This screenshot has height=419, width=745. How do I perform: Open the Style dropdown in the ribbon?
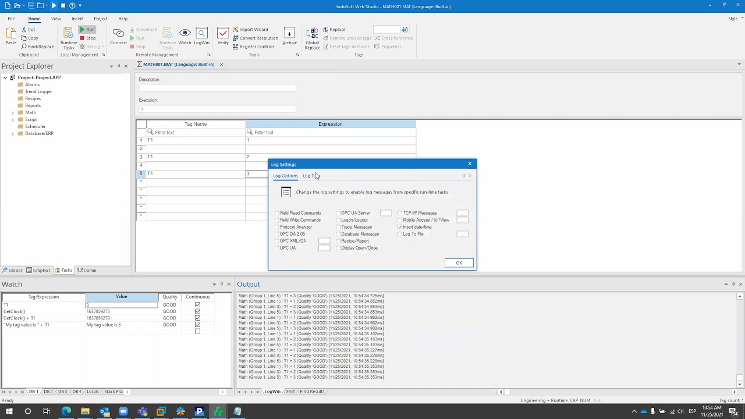coord(735,19)
